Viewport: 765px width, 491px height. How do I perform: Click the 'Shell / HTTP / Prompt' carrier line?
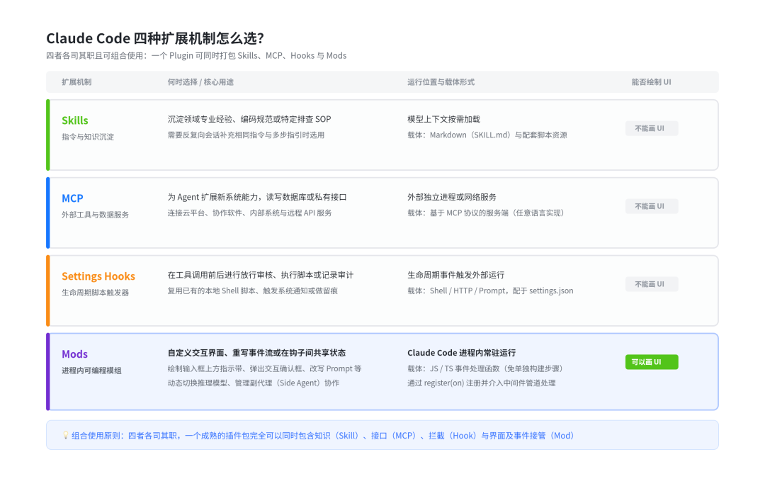click(x=490, y=291)
